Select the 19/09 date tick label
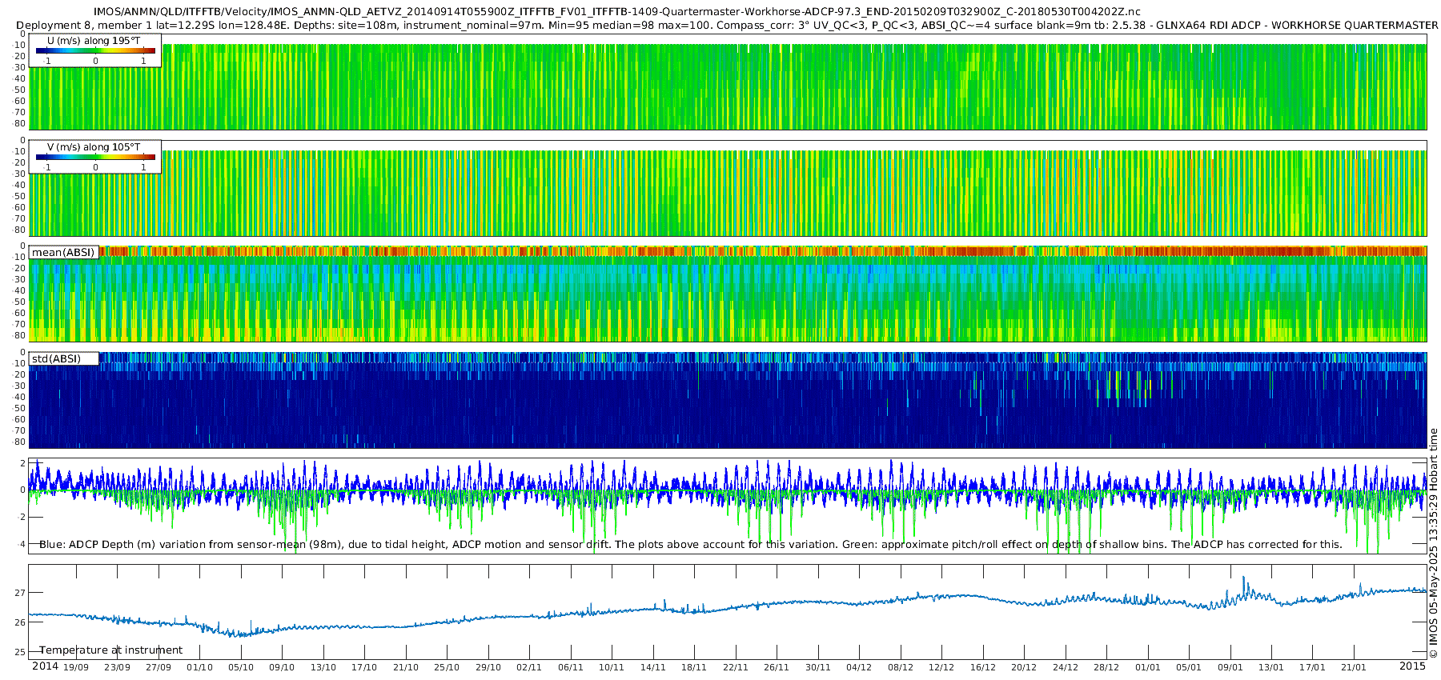Image resolution: width=1441 pixels, height=680 pixels. pyautogui.click(x=76, y=667)
